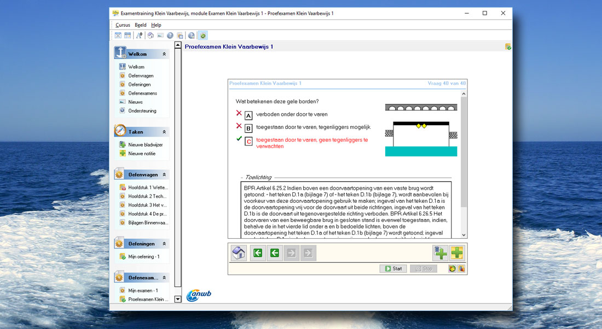This screenshot has height=329, width=602.
Task: Click the green check toolbar icon
Action: pyautogui.click(x=202, y=36)
